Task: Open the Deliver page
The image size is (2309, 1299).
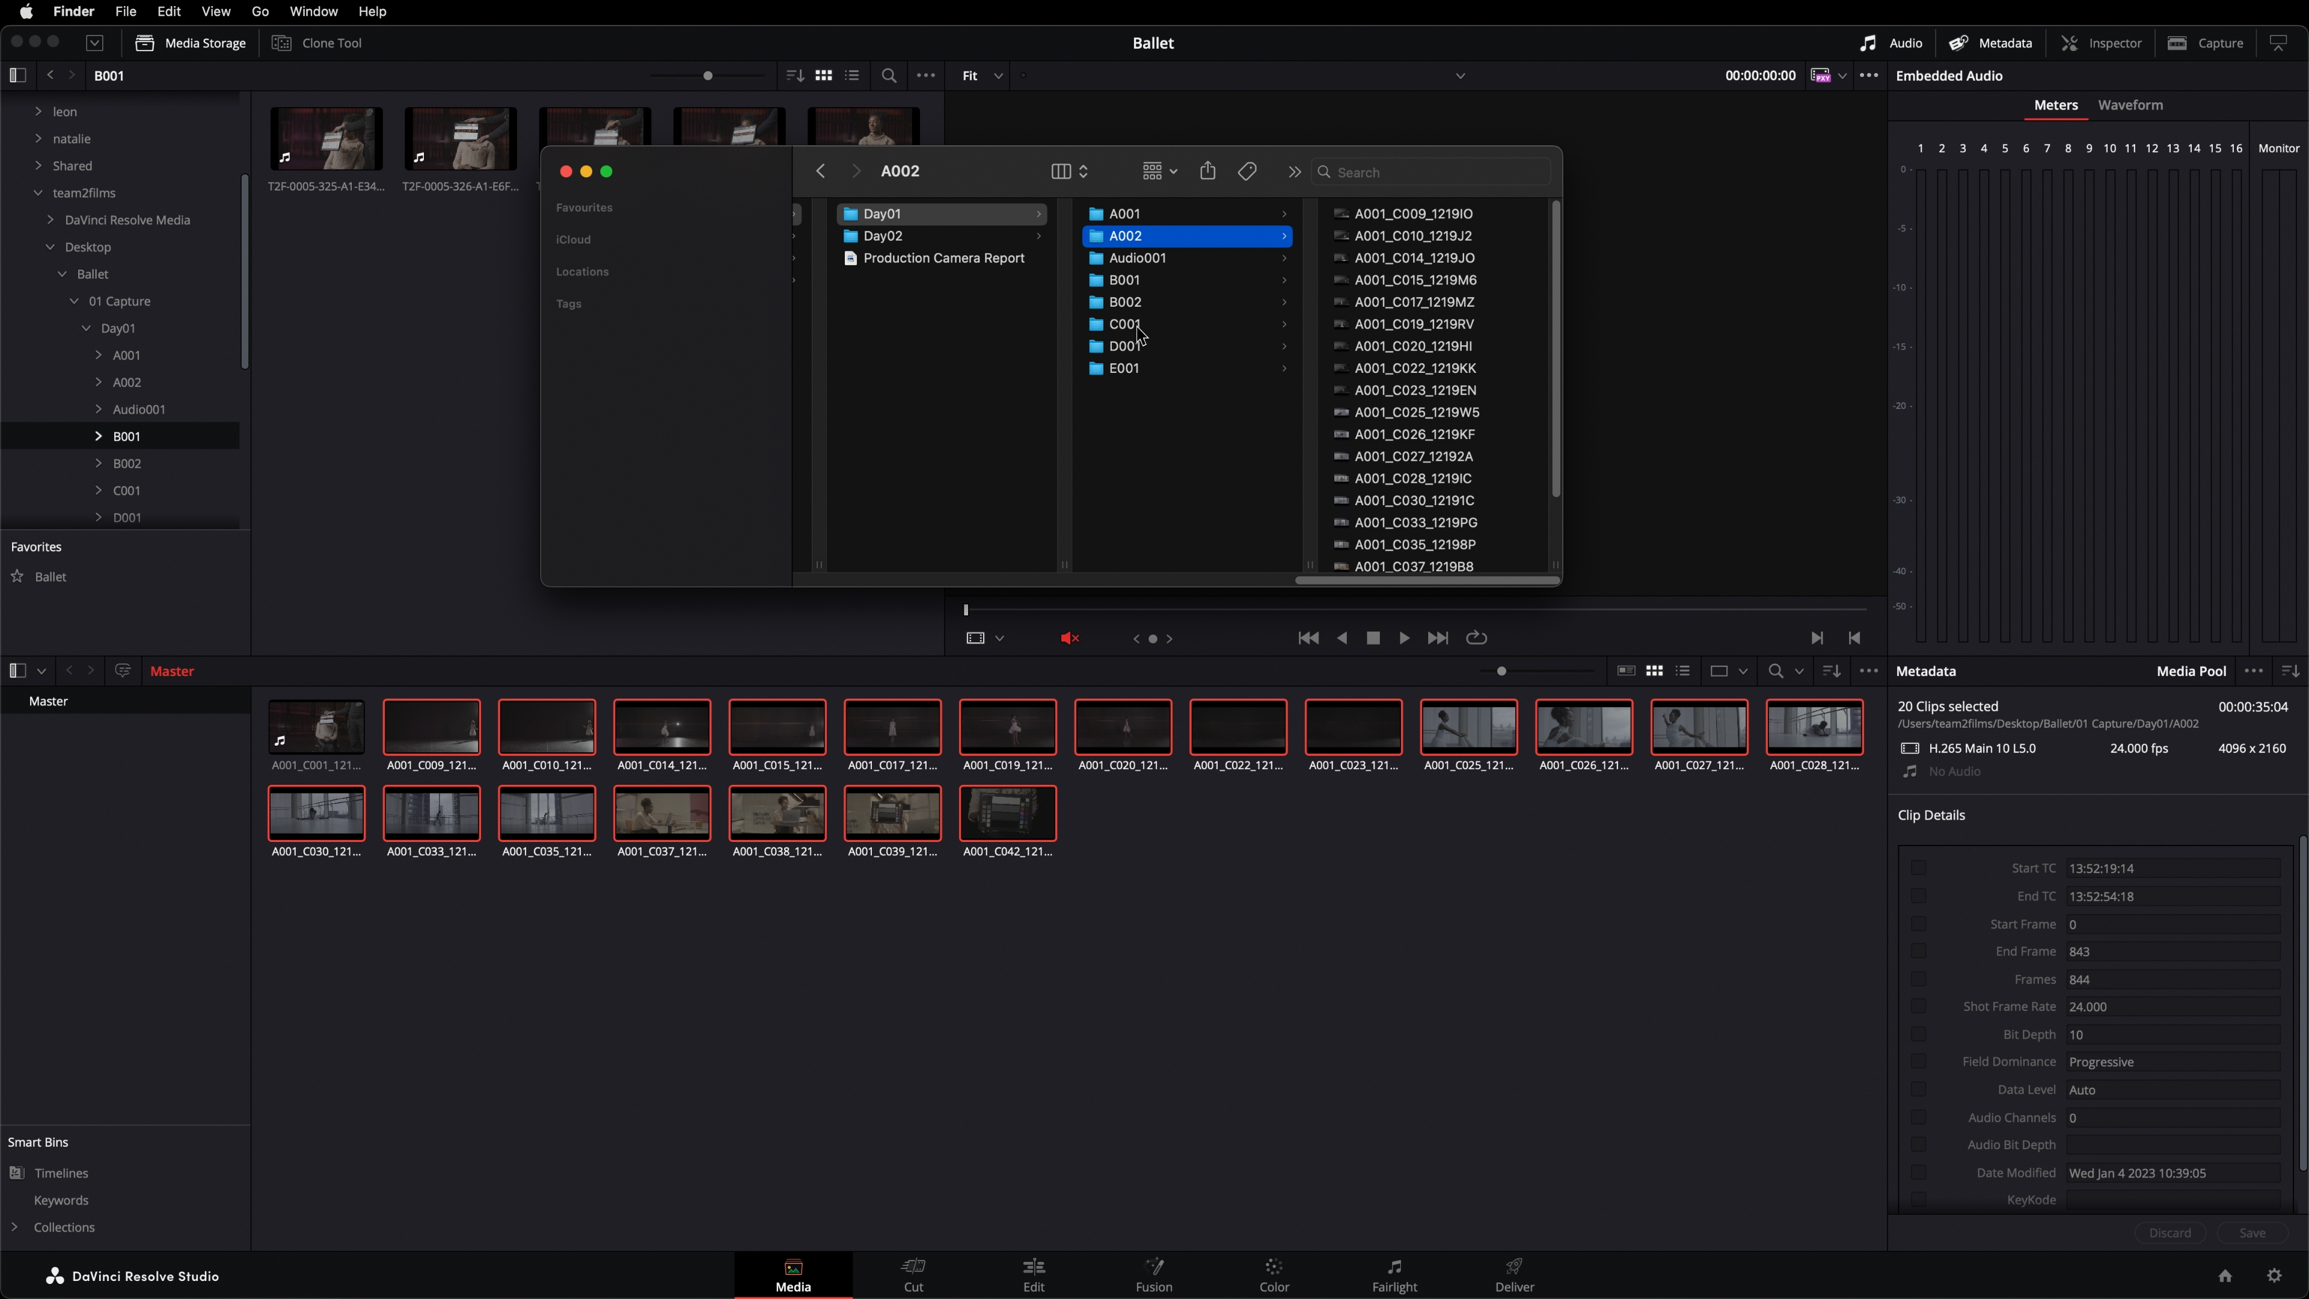Action: click(1514, 1274)
